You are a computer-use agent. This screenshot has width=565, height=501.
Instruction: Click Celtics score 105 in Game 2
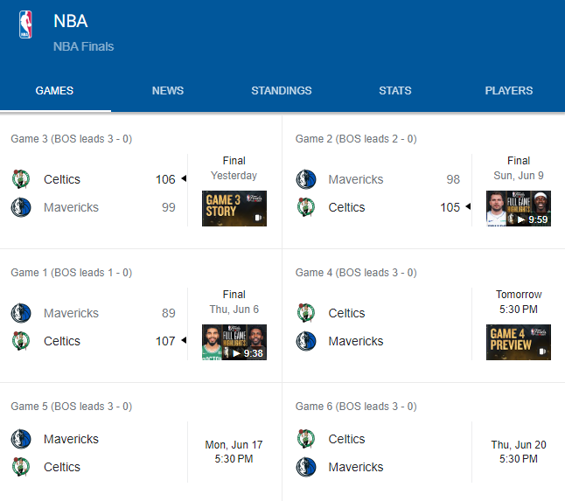pos(450,207)
